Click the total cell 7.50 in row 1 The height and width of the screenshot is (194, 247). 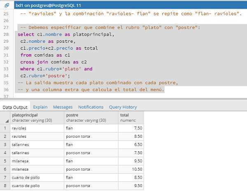coord(131,128)
